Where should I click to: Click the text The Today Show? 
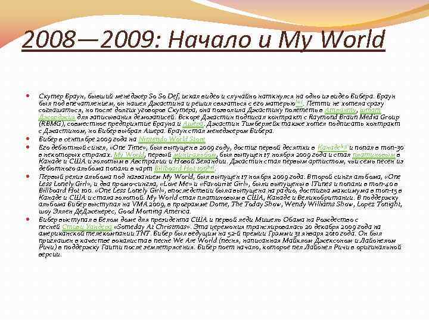(x=256, y=205)
